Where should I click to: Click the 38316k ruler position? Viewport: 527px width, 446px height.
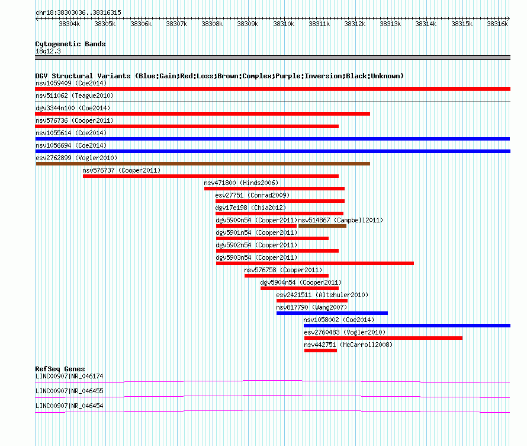(x=497, y=24)
